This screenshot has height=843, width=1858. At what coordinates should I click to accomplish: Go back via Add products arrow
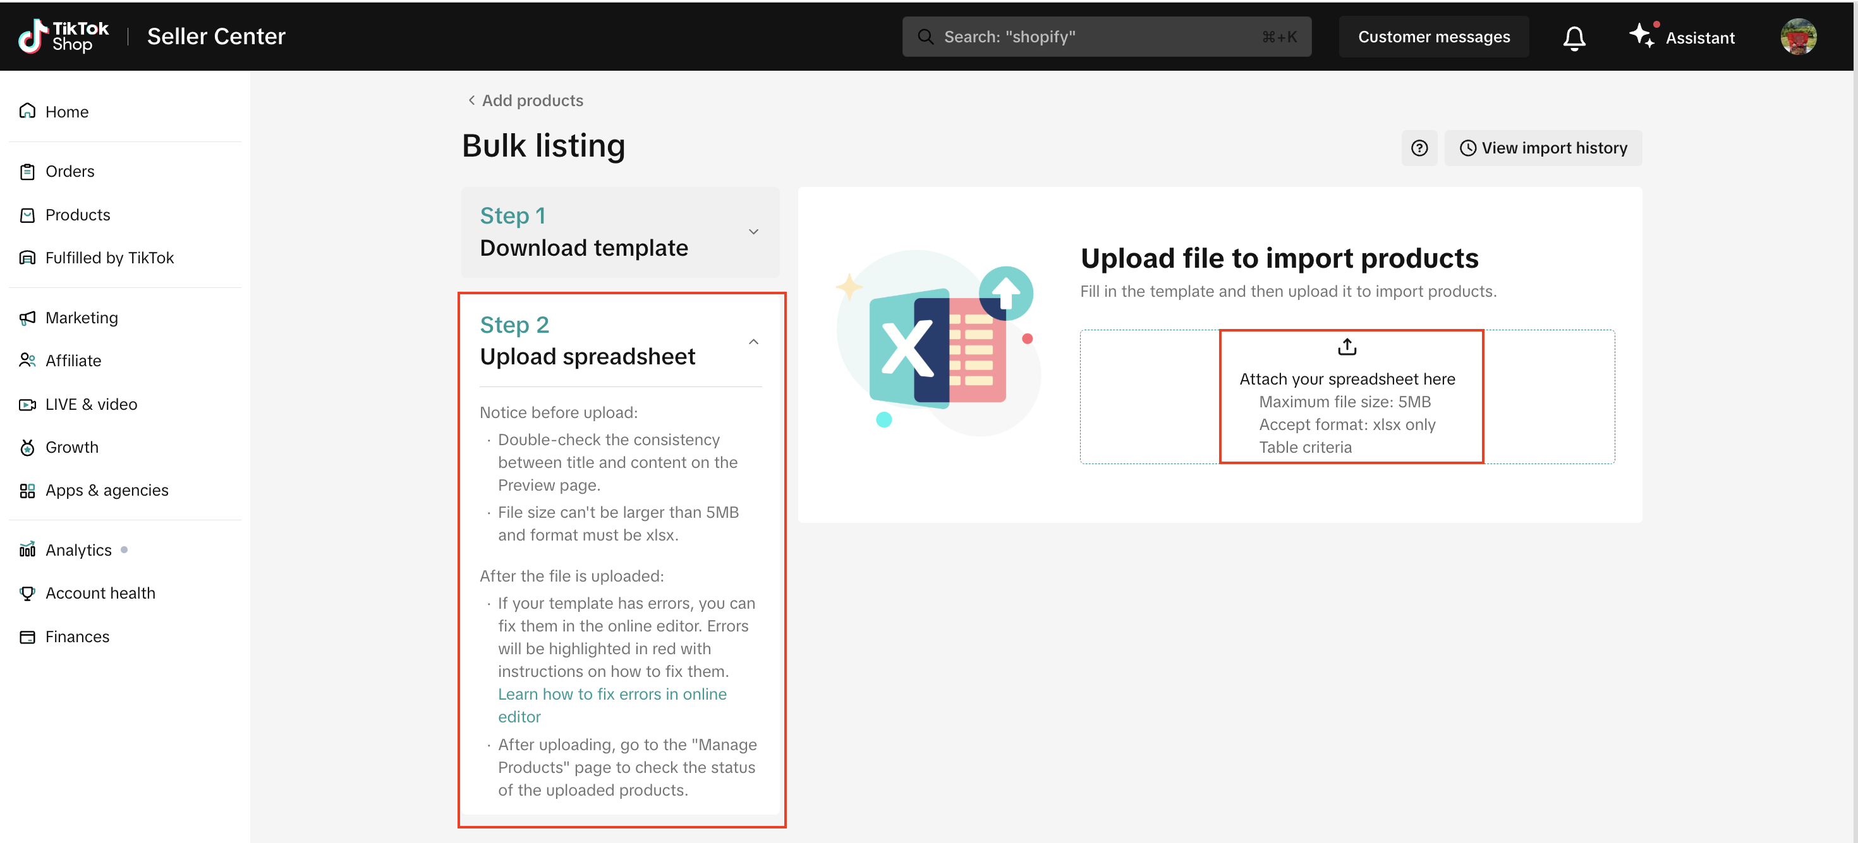coord(471,100)
